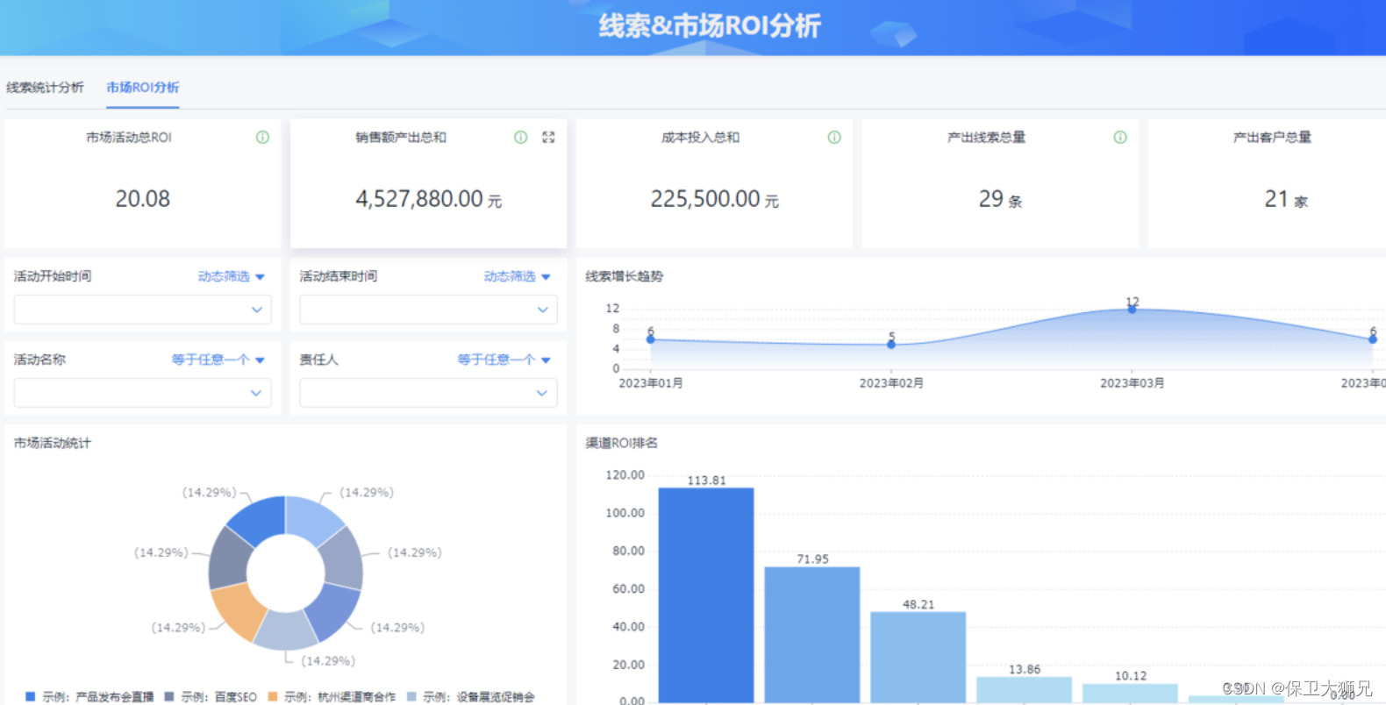Viewport: 1386px width, 705px height.
Task: Click the 48.21 bar in 渠道ROI排名
Action: click(918, 657)
